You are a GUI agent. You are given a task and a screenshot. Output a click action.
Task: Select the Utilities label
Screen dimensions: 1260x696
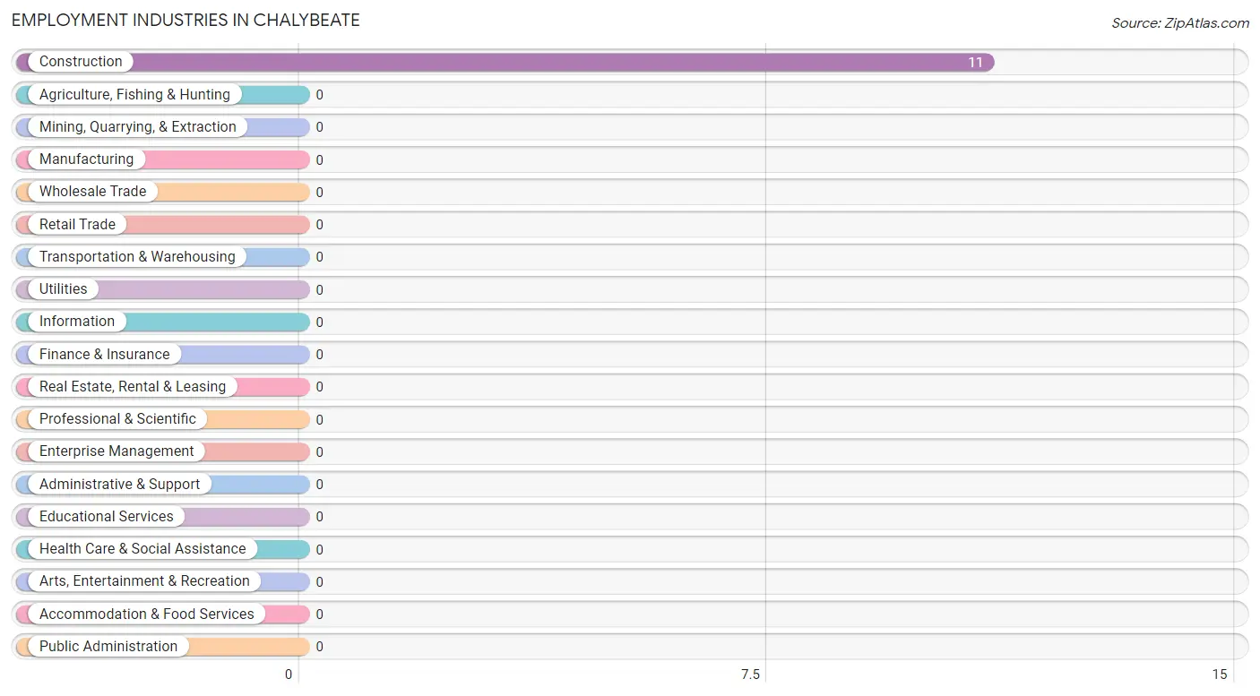64,288
